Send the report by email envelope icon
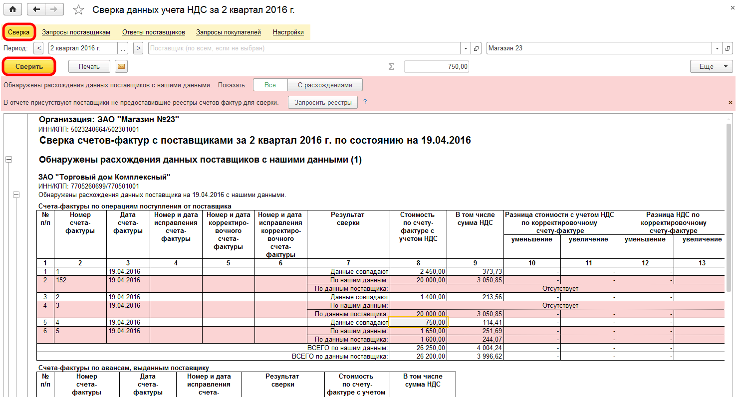 click(x=121, y=66)
